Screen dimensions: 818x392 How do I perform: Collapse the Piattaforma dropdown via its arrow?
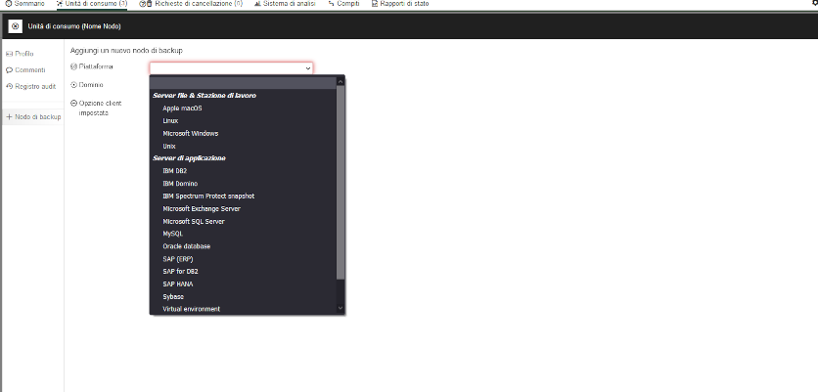click(308, 68)
